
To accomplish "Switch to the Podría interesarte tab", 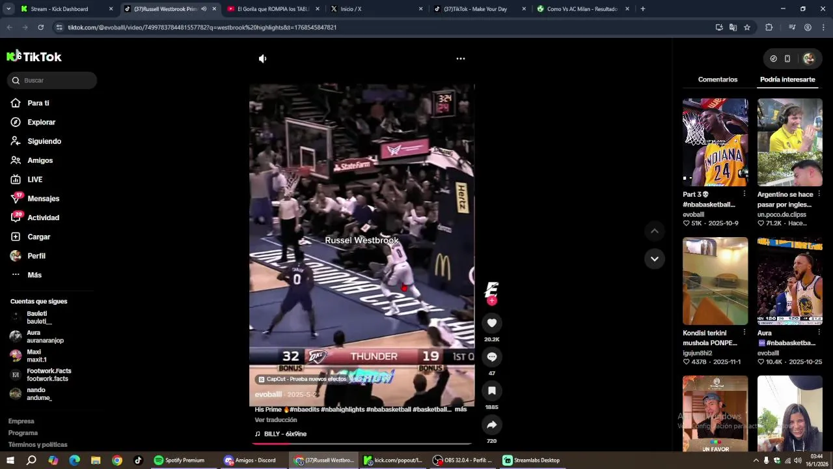I will (787, 79).
